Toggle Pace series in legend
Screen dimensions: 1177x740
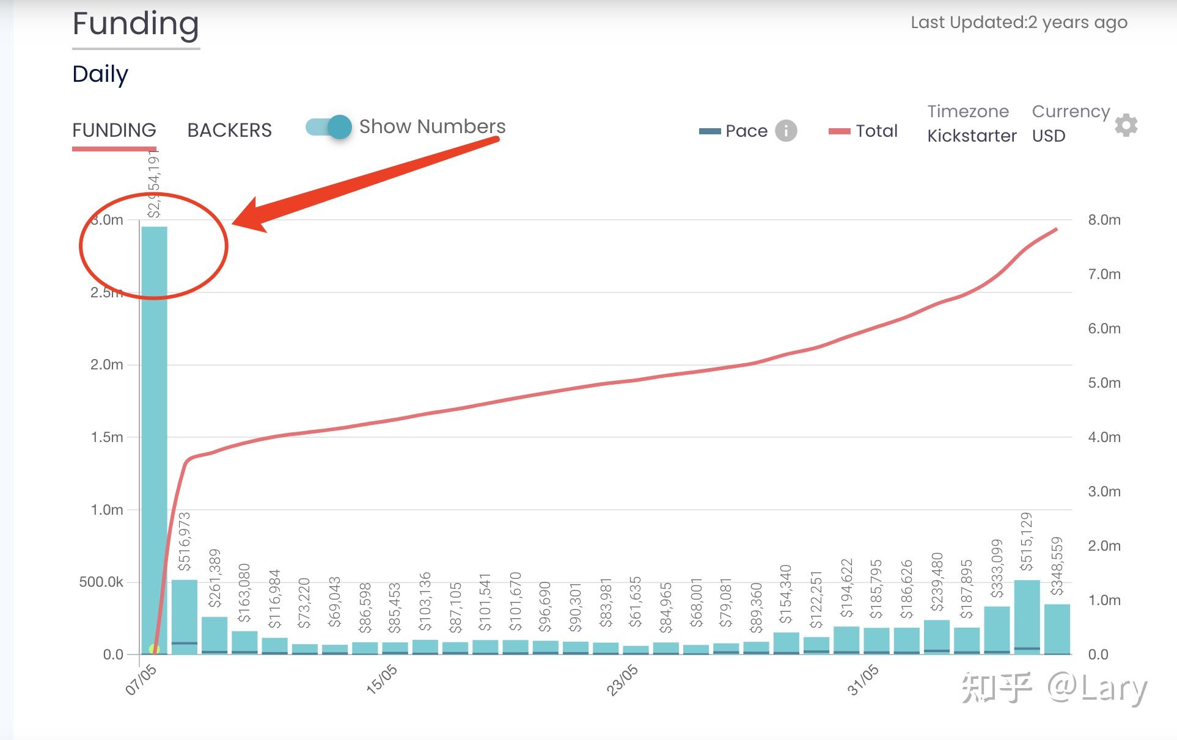[746, 131]
